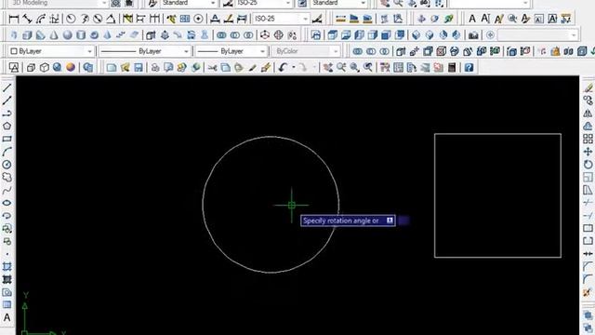Screen dimensions: 595x335
Task: Select the Mirror modify tool
Action: click(588, 114)
